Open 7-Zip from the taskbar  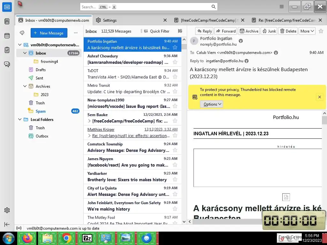(x=87, y=238)
